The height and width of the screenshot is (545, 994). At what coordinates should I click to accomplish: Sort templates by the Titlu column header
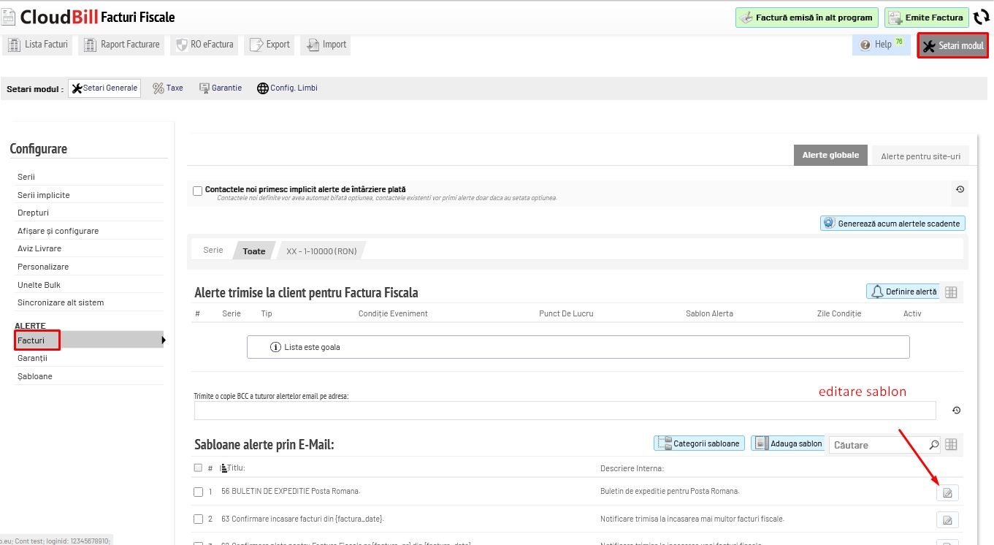coord(235,468)
